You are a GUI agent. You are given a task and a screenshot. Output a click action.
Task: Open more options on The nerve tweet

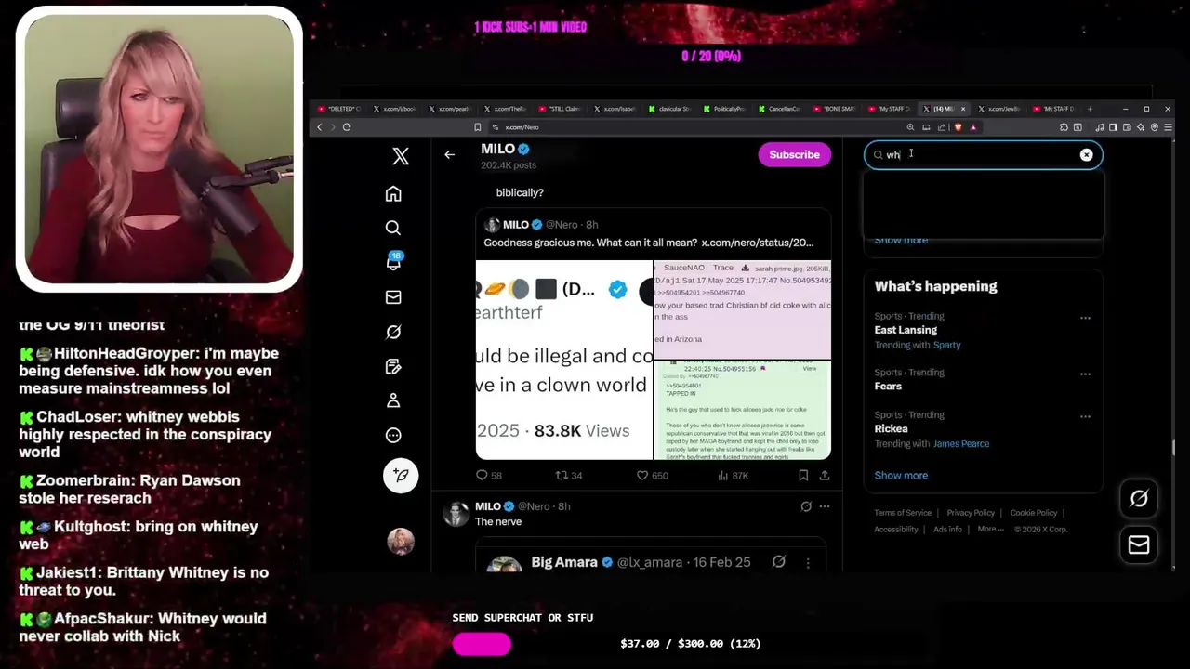coord(825,506)
